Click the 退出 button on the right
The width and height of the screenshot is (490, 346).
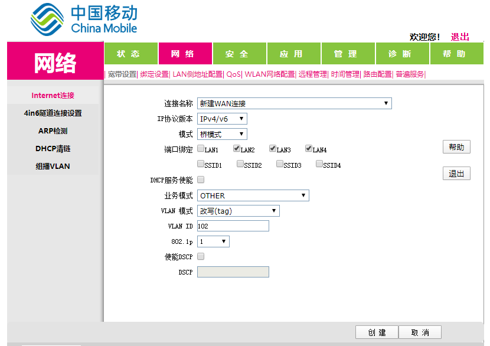tap(456, 174)
